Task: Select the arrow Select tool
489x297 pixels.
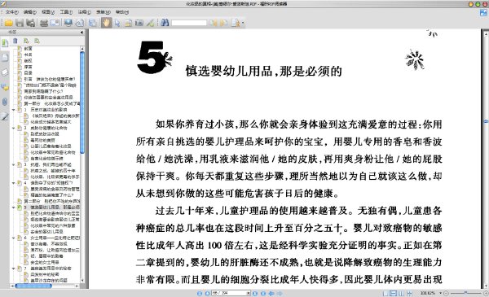Action: [117, 23]
